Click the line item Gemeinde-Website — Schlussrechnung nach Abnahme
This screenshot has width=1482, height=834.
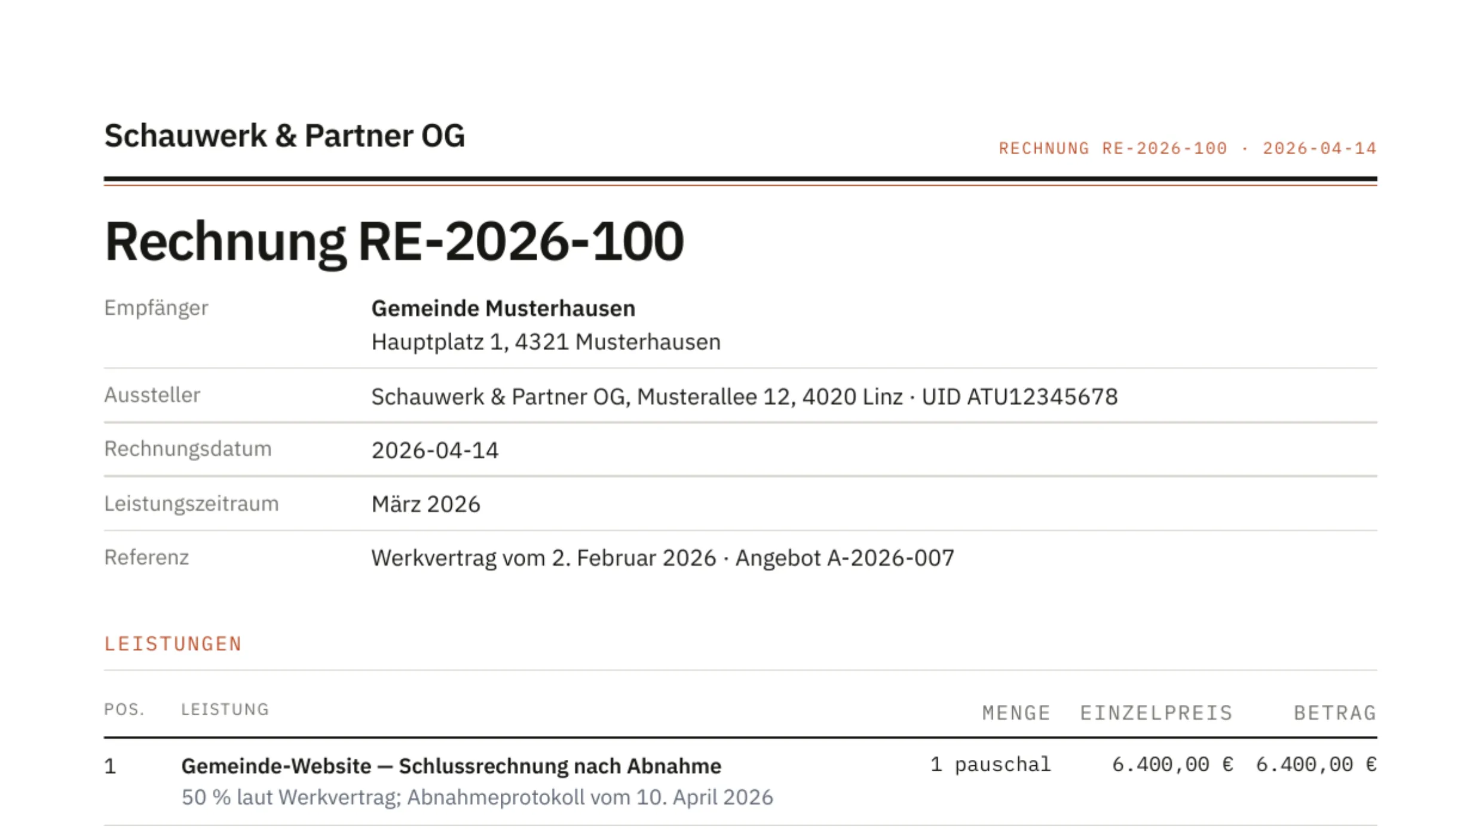coord(451,766)
